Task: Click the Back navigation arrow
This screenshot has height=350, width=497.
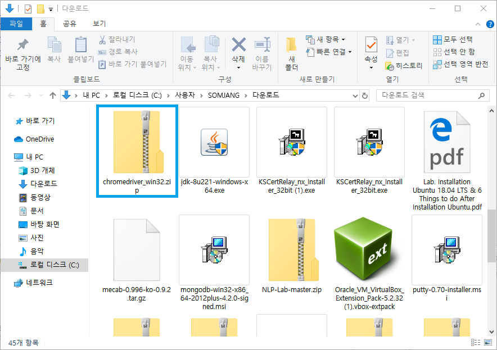Action: 11,96
